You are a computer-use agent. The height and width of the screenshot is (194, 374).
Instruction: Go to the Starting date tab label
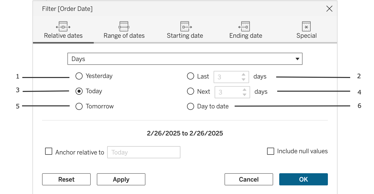(185, 36)
